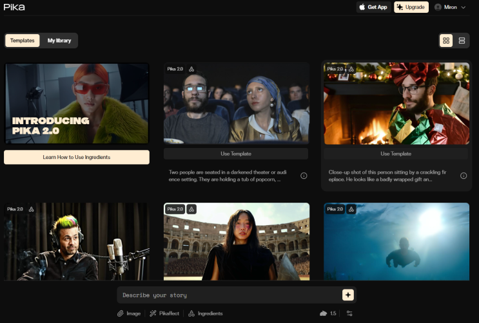Click into Describe your story field
The width and height of the screenshot is (479, 323).
pos(229,295)
